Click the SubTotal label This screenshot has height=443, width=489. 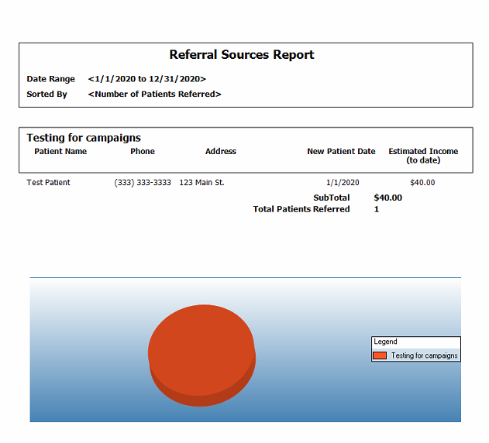332,198
